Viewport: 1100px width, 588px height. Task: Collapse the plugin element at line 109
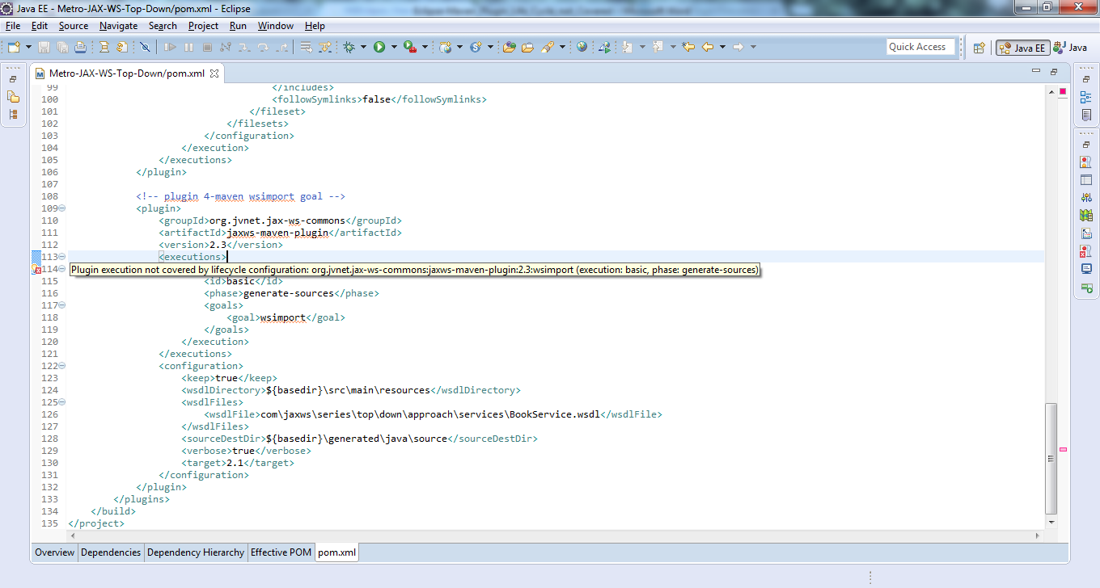[62, 208]
